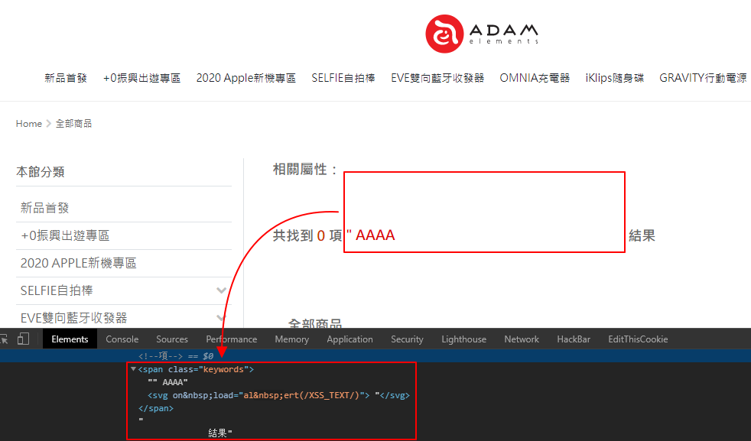This screenshot has width=751, height=441.
Task: Open OMNIA充電器 in top navigation
Action: coord(535,78)
